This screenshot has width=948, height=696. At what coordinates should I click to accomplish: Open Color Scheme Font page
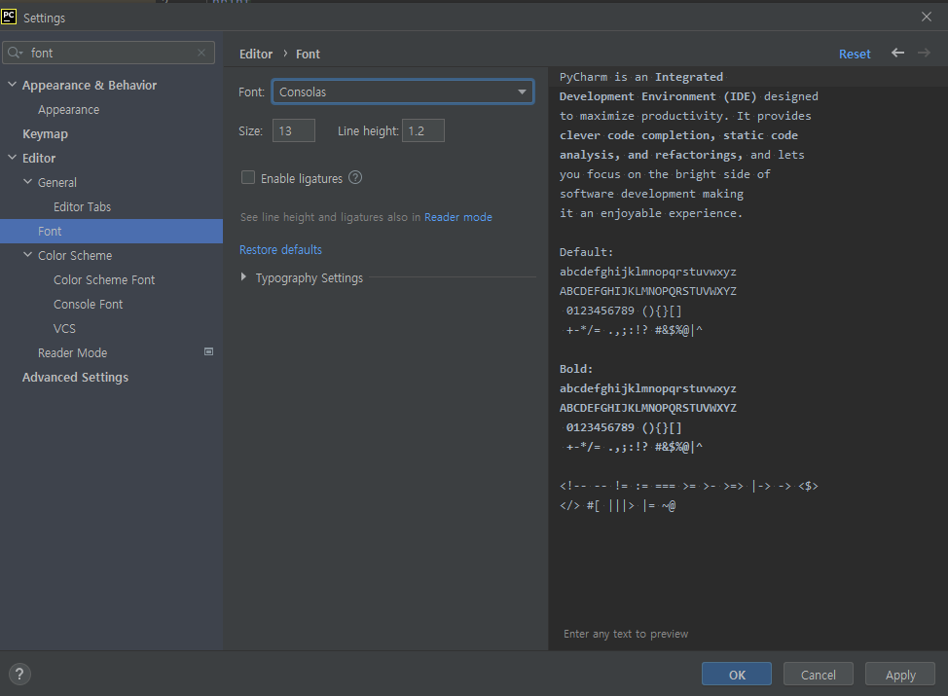[104, 280]
